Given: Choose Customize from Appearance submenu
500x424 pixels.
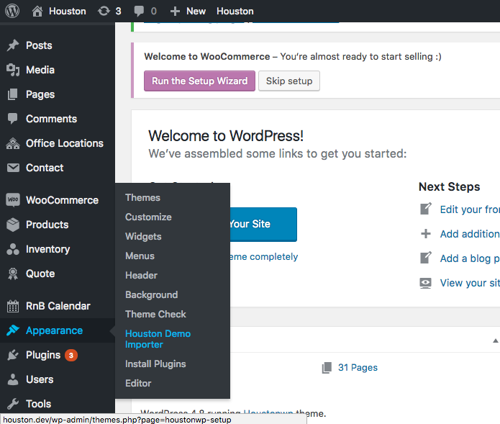Looking at the screenshot, I should point(148,217).
